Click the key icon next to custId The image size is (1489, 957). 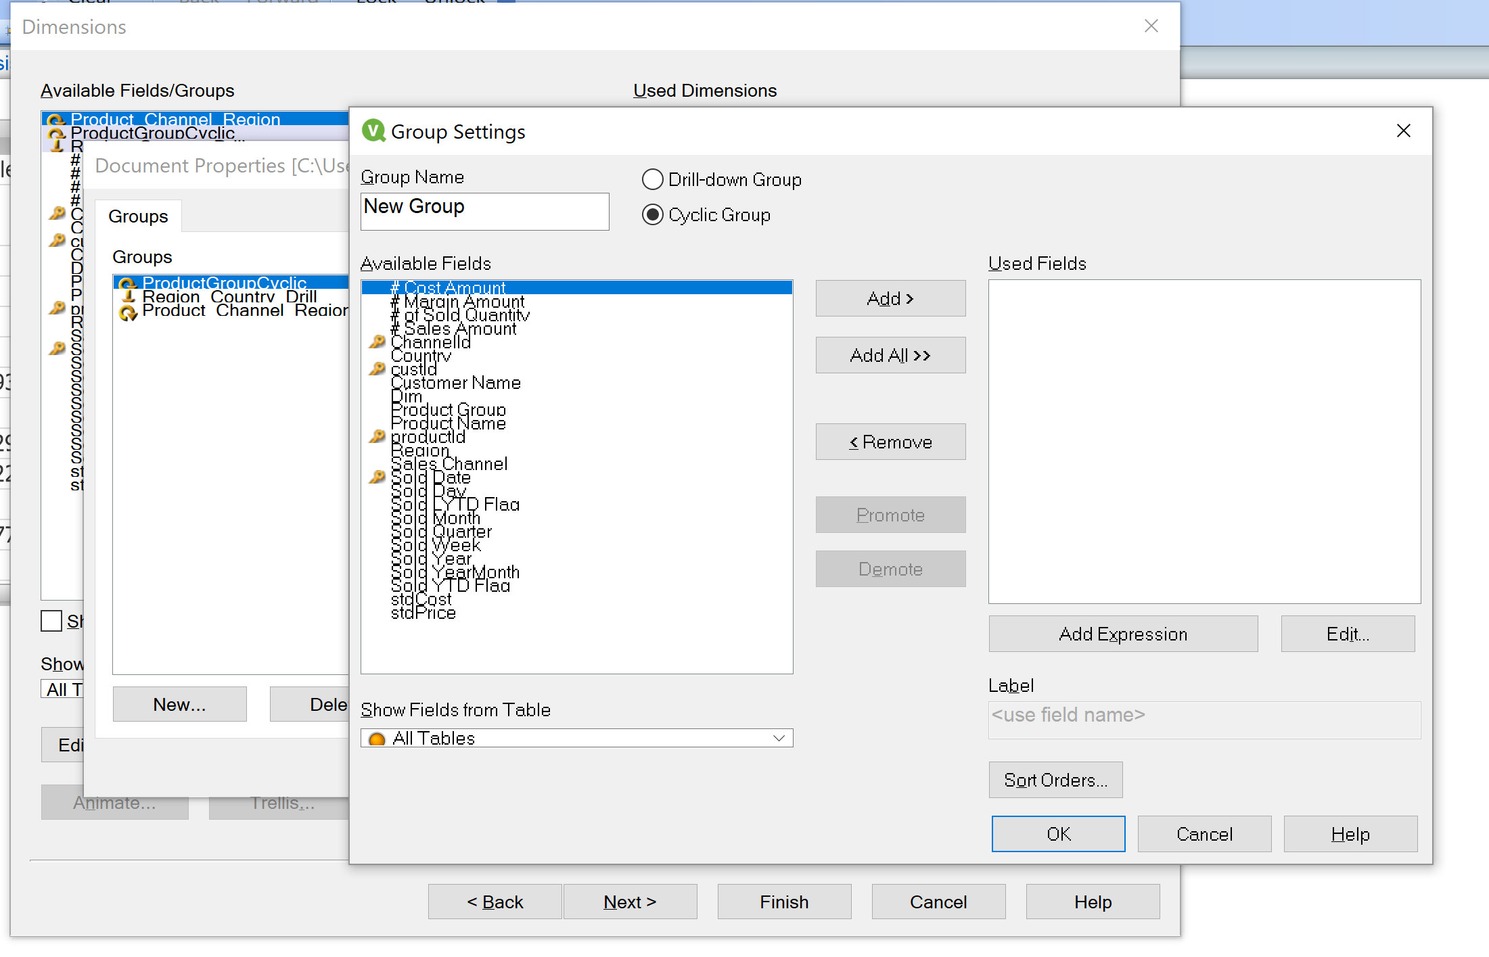tap(377, 369)
